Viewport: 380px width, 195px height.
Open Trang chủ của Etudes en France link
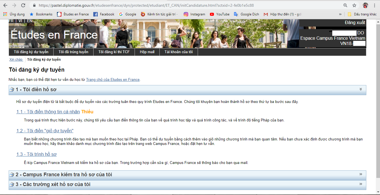[113, 80]
